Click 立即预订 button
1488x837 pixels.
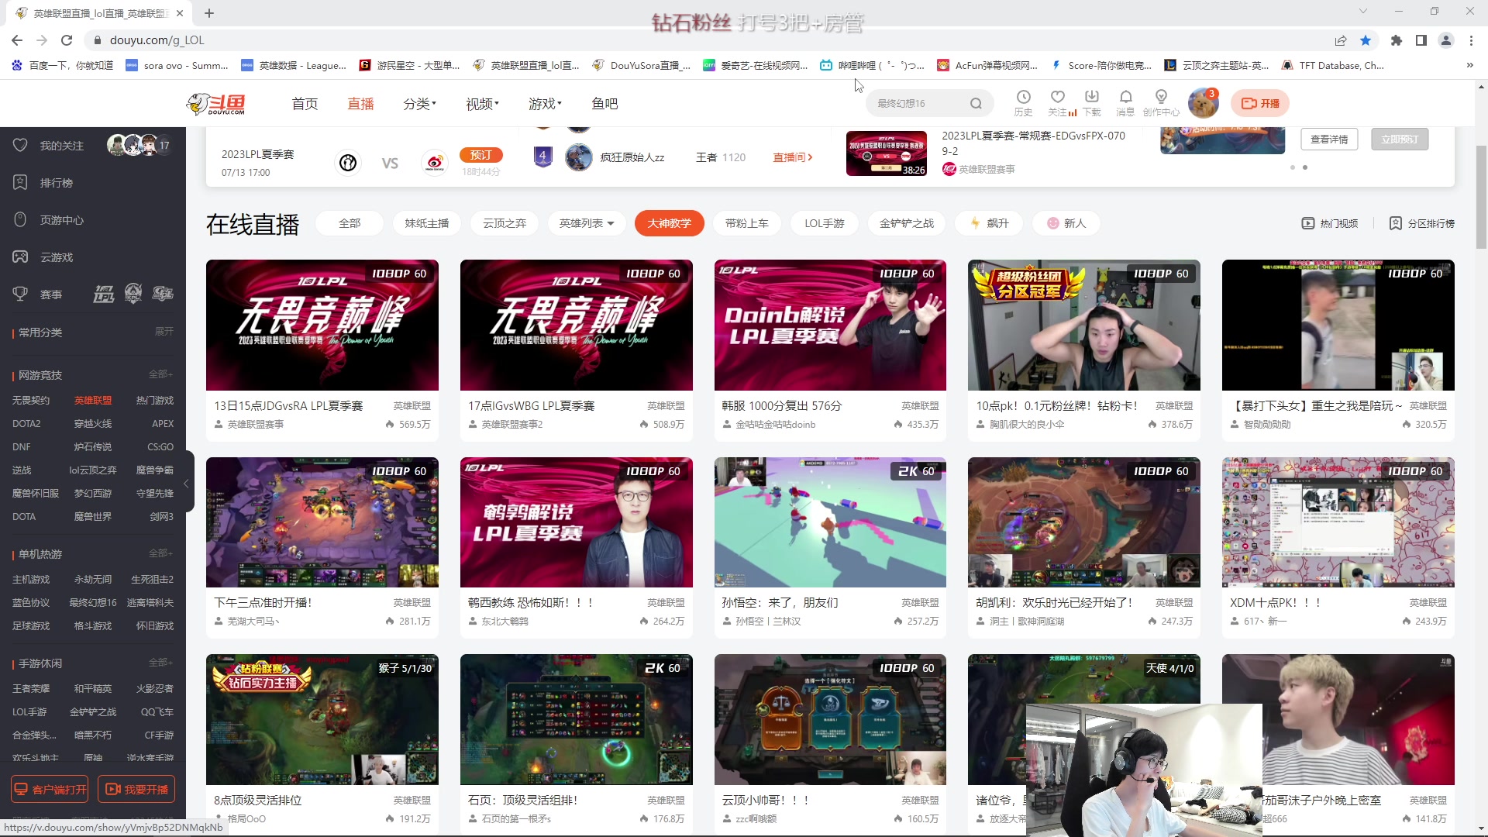(1400, 139)
